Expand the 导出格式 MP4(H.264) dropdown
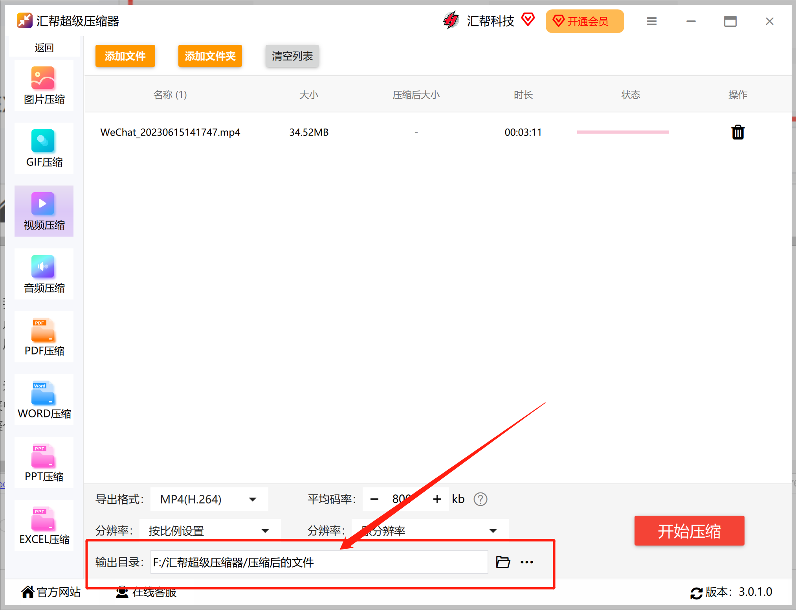 (209, 499)
